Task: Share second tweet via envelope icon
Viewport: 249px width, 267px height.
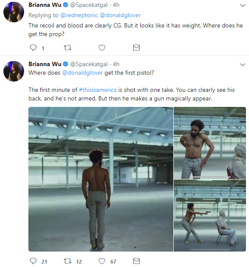Action: pos(136,261)
